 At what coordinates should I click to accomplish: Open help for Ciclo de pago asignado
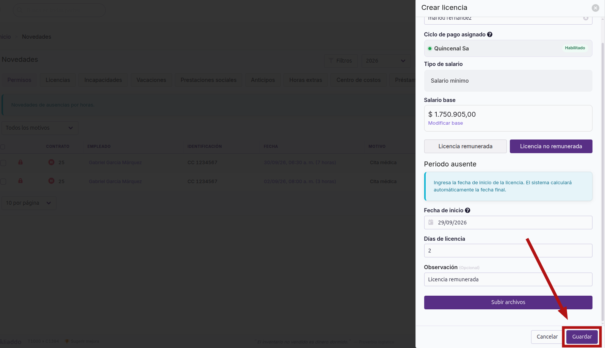pos(490,34)
